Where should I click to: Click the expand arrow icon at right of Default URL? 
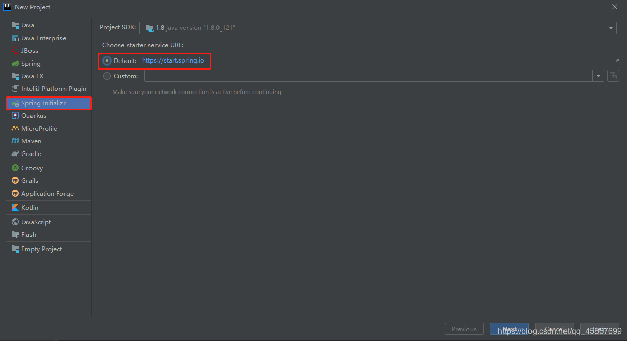coord(617,60)
